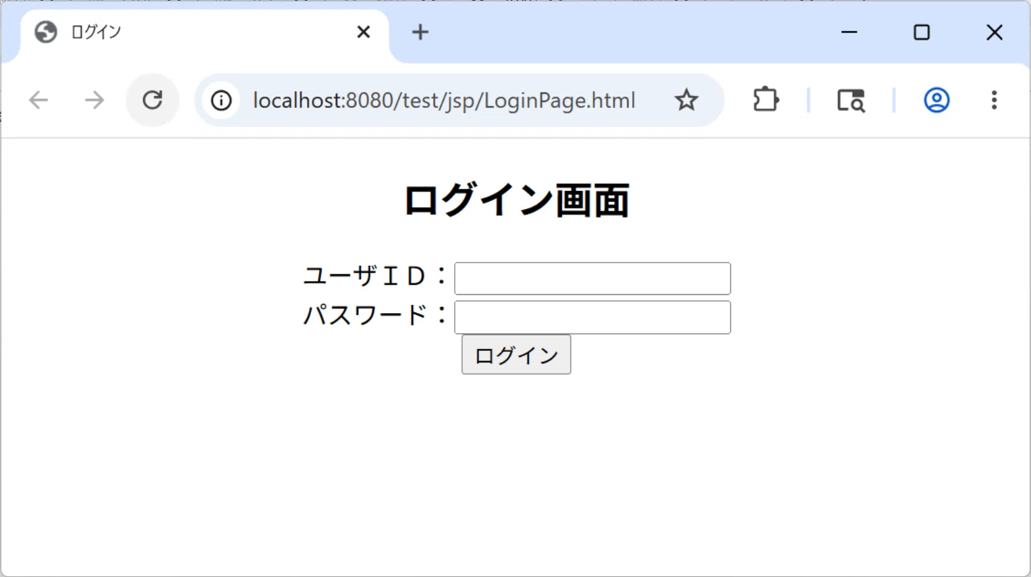
Task: Focus the パスワード input field
Action: pyautogui.click(x=592, y=318)
